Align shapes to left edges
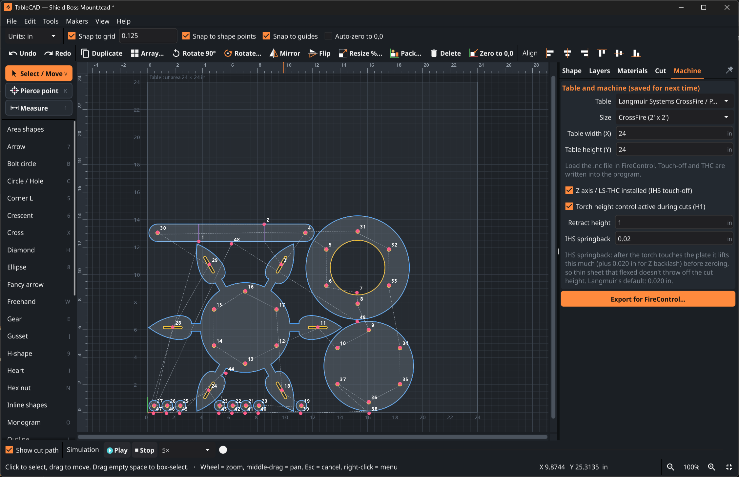 point(550,53)
